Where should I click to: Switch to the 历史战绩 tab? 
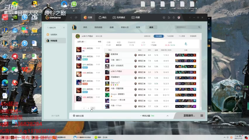coord(159,36)
